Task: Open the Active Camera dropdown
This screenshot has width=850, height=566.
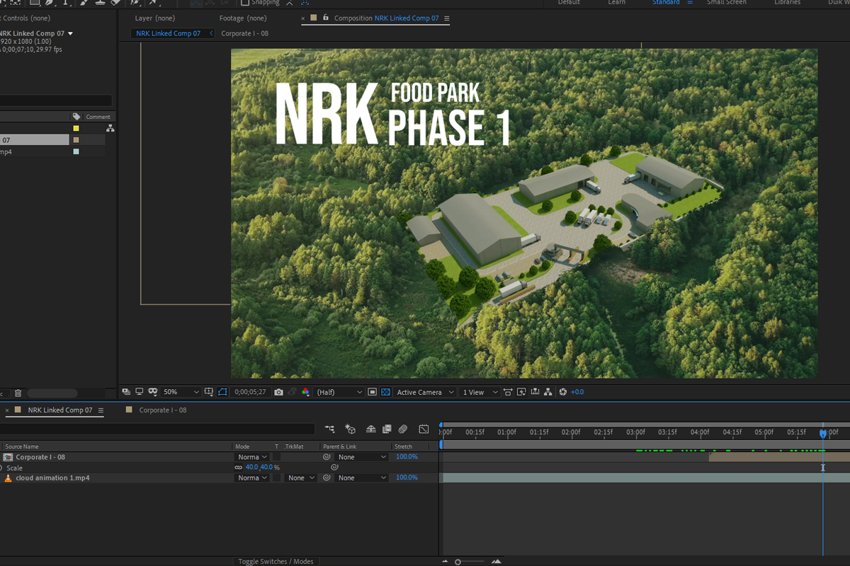Action: coord(425,392)
